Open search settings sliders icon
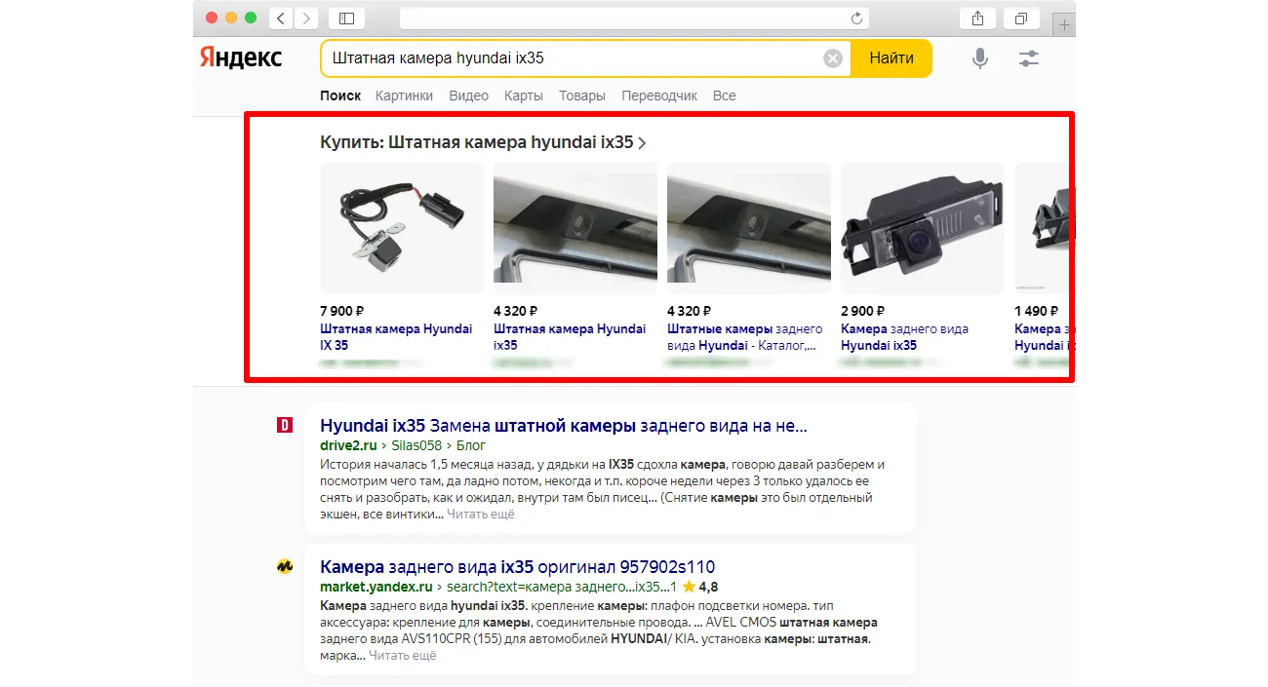 [x=1029, y=58]
